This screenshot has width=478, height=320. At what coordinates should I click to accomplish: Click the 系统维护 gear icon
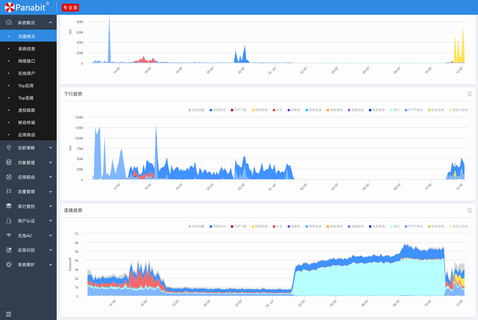9,264
